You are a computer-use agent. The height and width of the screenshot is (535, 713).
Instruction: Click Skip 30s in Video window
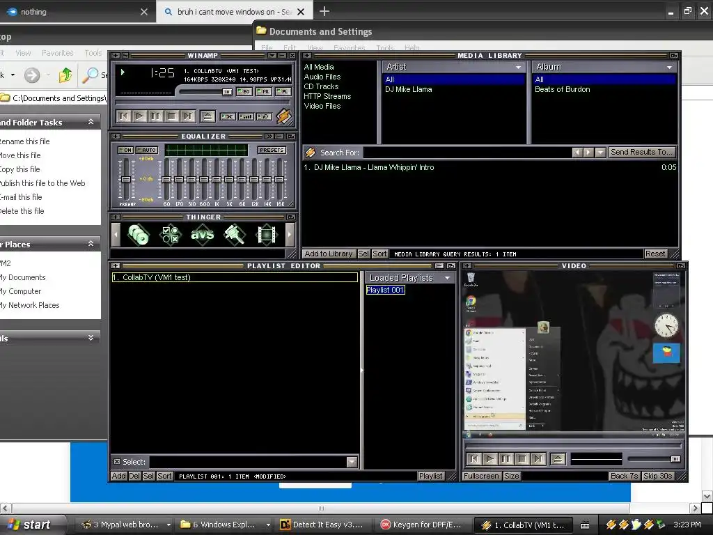tap(657, 476)
